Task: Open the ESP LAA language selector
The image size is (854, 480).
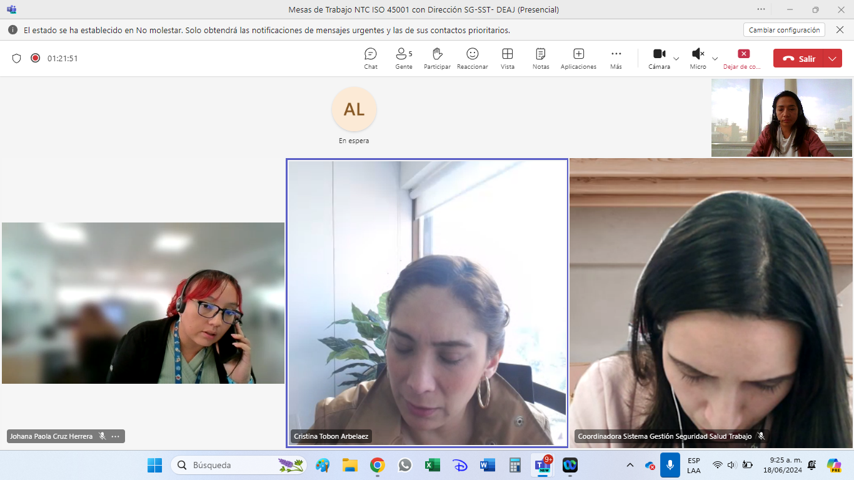Action: click(694, 465)
